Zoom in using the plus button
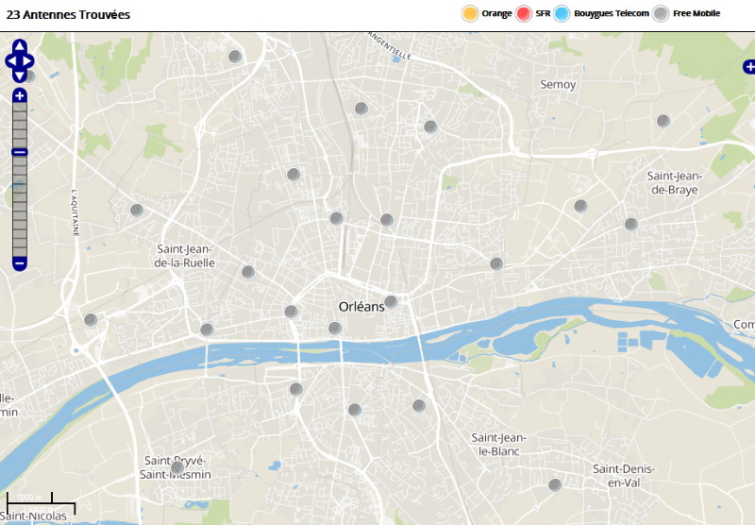The height and width of the screenshot is (525, 755). 20,95
